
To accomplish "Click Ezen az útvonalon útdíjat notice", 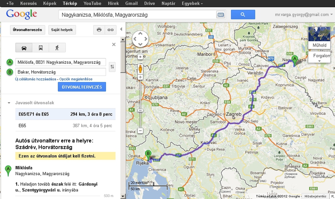I will click(65, 156).
